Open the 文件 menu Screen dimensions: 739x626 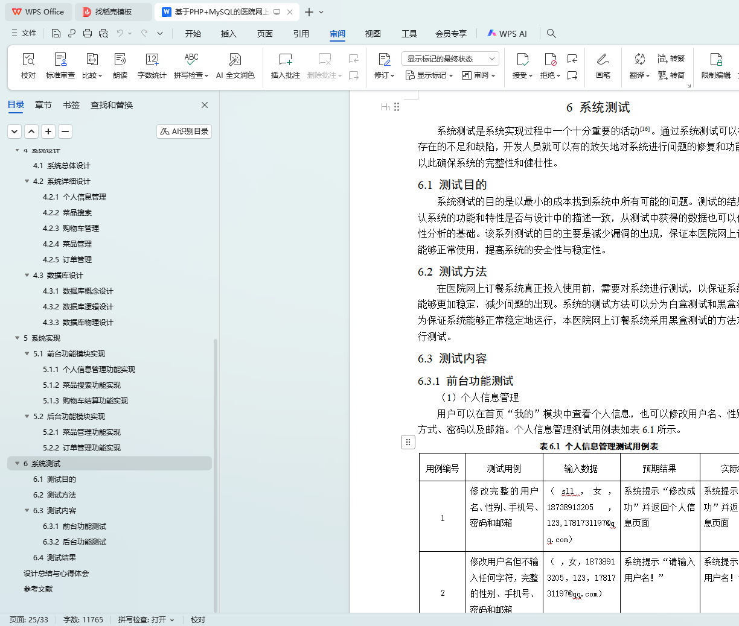(24, 33)
